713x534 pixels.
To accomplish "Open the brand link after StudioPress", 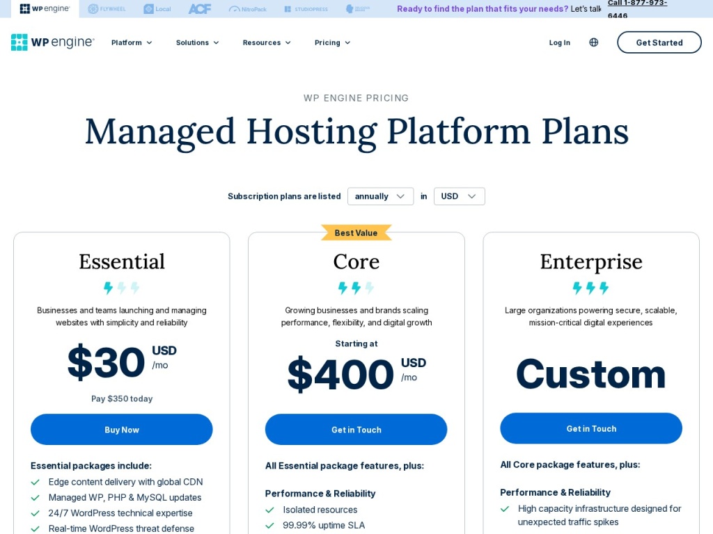I will tap(358, 8).
